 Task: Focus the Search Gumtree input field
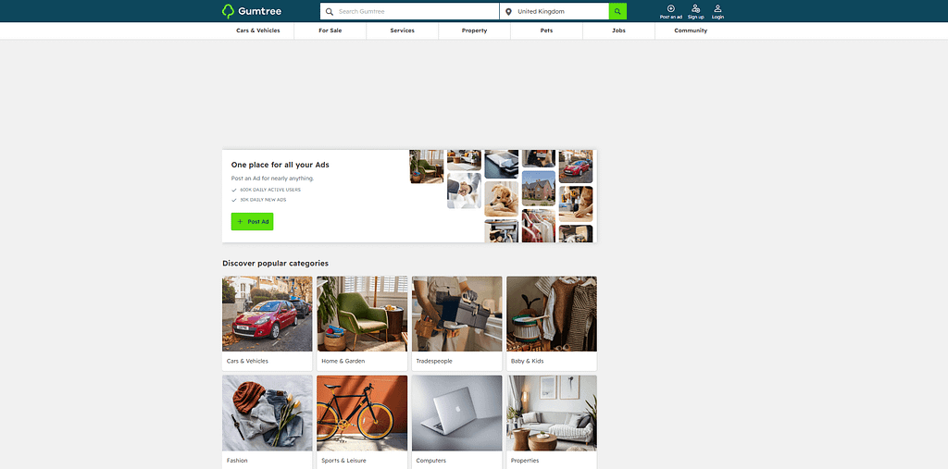click(x=409, y=11)
